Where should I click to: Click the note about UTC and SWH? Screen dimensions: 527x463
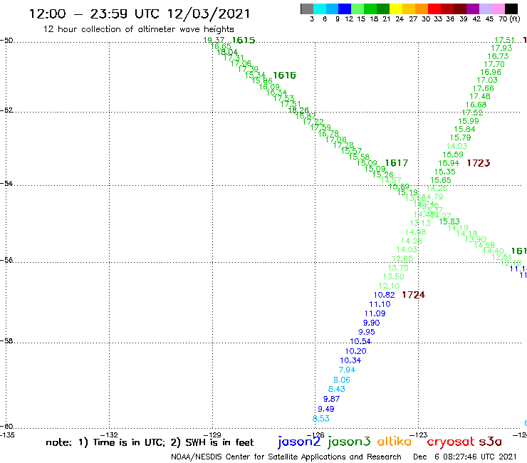coord(150,442)
